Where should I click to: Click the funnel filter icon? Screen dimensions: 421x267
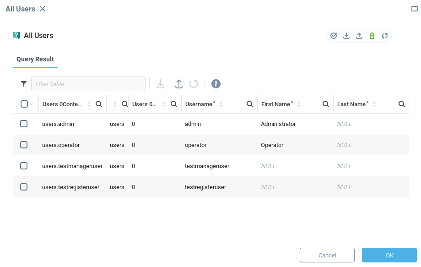(24, 84)
